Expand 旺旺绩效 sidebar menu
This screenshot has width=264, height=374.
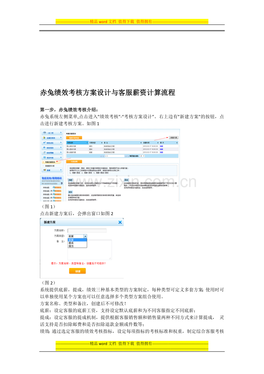pos(52,148)
